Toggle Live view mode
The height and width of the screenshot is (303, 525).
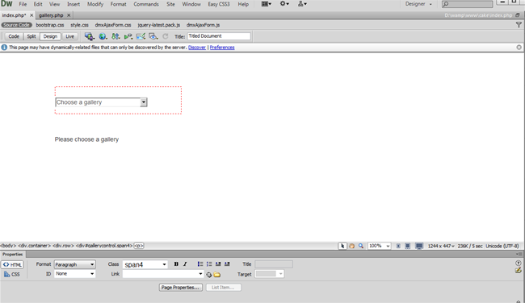point(69,36)
